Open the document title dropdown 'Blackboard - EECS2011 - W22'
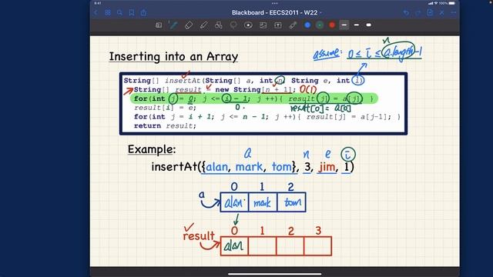This screenshot has width=493, height=277. 277,12
